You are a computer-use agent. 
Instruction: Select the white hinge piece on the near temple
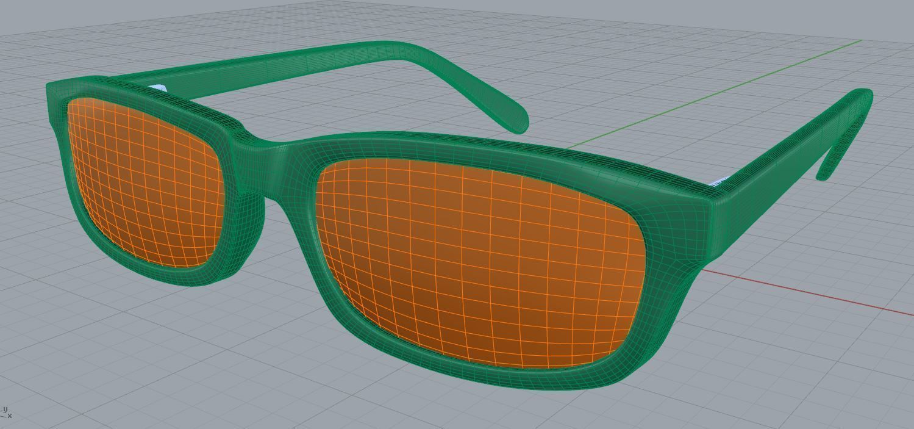click(x=719, y=182)
